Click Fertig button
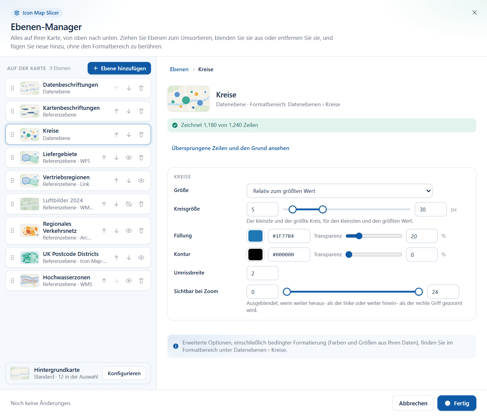This screenshot has width=487, height=416. point(457,403)
